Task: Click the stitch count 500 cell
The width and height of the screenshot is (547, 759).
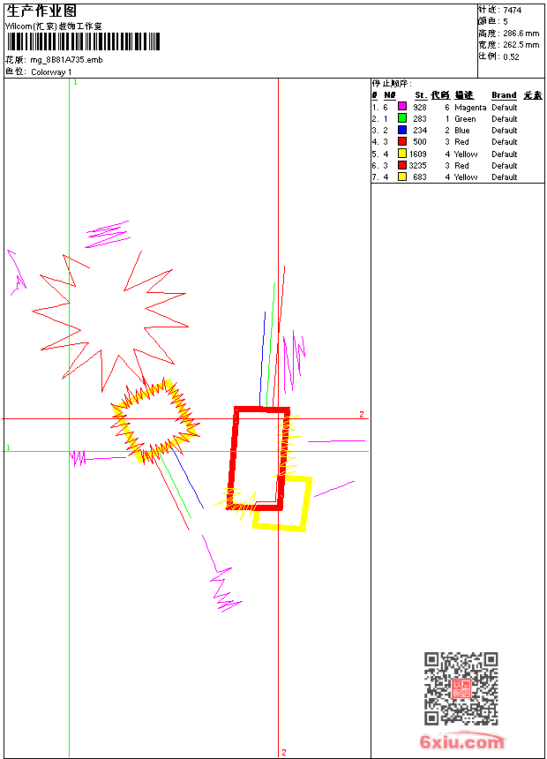Action: coord(420,142)
